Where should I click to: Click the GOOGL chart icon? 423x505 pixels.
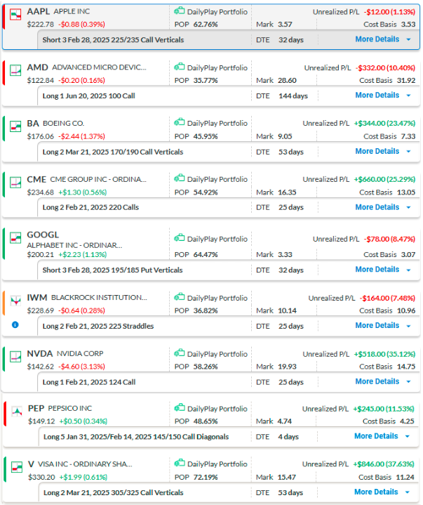(x=15, y=238)
